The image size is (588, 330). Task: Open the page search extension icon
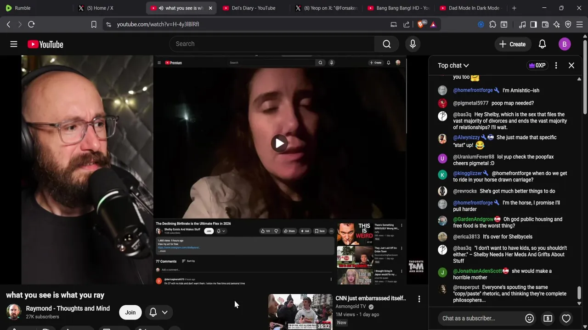[x=504, y=24]
